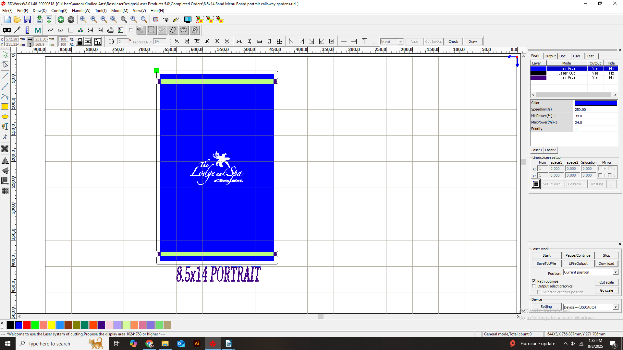The image size is (623, 350).
Task: Select the node edit tool
Action: 5,64
